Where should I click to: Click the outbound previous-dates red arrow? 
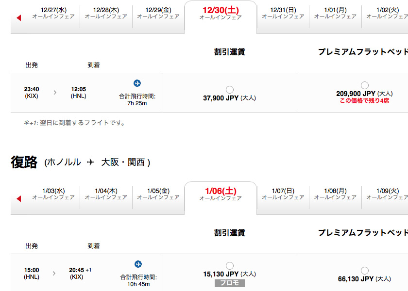(x=19, y=18)
